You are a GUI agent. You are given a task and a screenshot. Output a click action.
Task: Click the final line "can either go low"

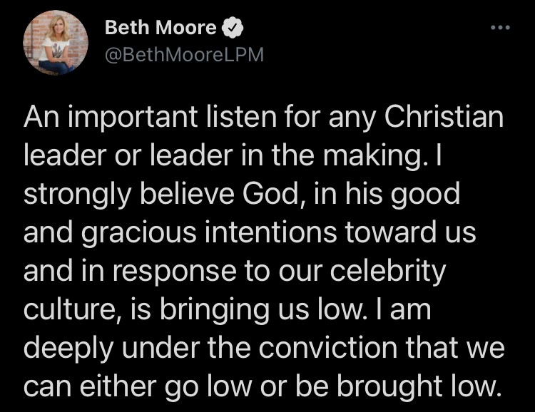tap(260, 386)
